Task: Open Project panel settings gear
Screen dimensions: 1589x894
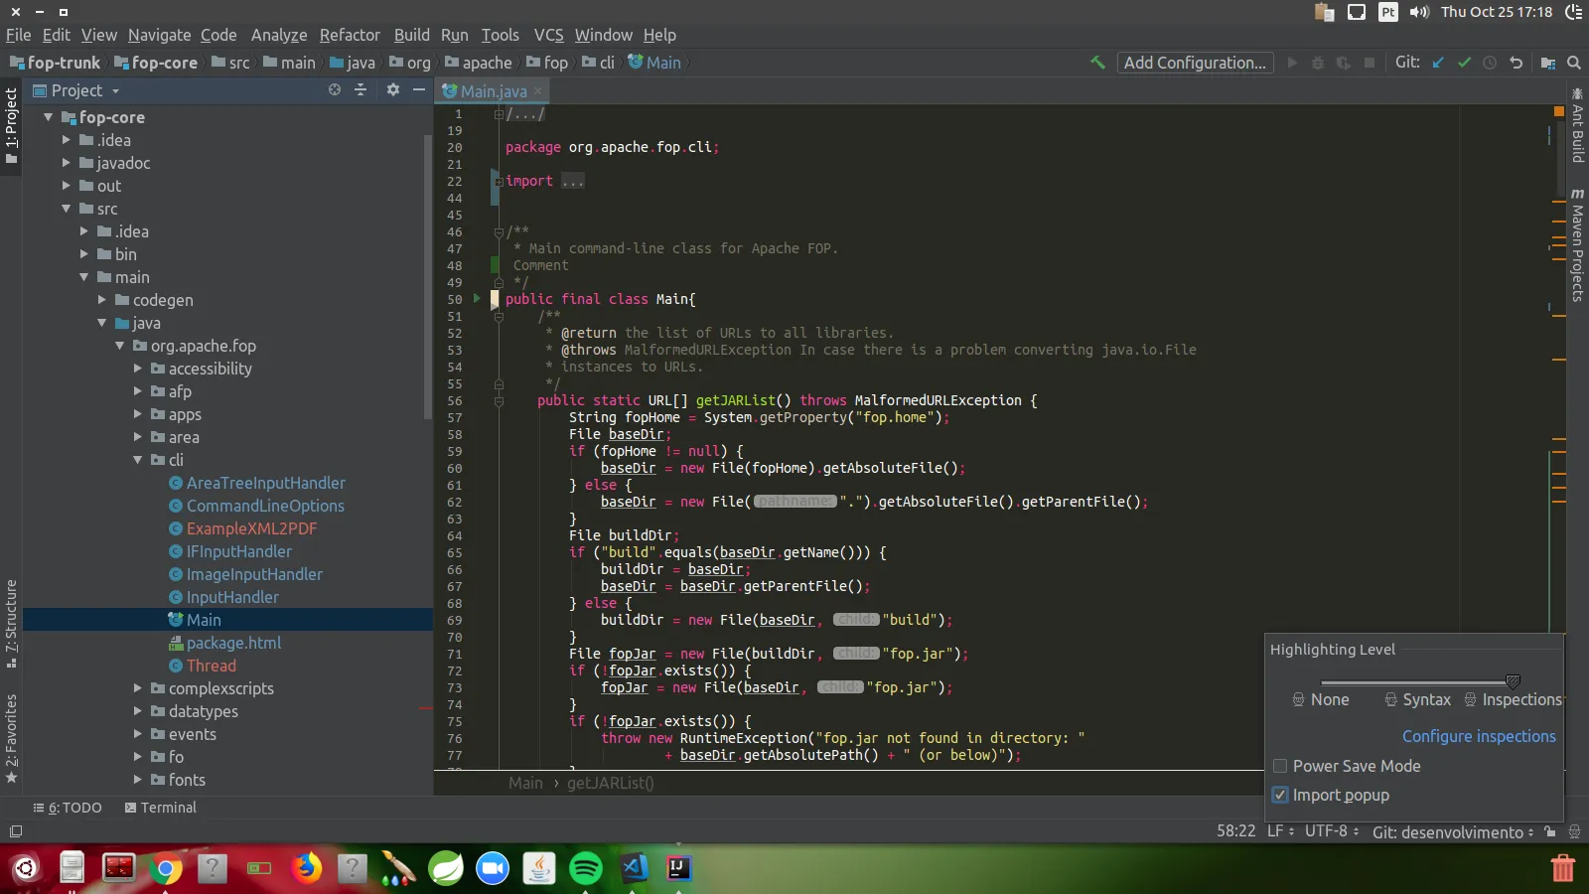Action: click(x=393, y=90)
